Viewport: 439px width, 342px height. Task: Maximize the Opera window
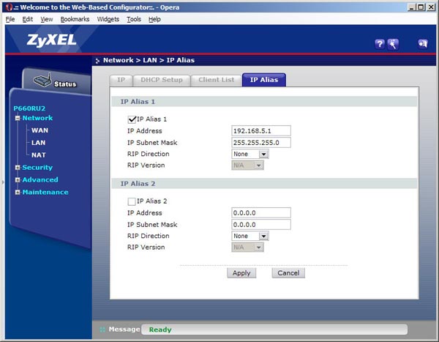point(421,7)
